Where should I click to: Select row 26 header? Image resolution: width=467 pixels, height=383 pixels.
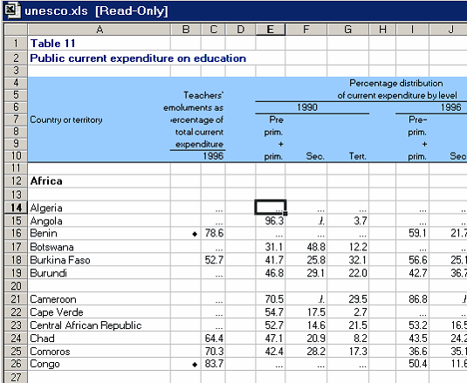(16, 364)
